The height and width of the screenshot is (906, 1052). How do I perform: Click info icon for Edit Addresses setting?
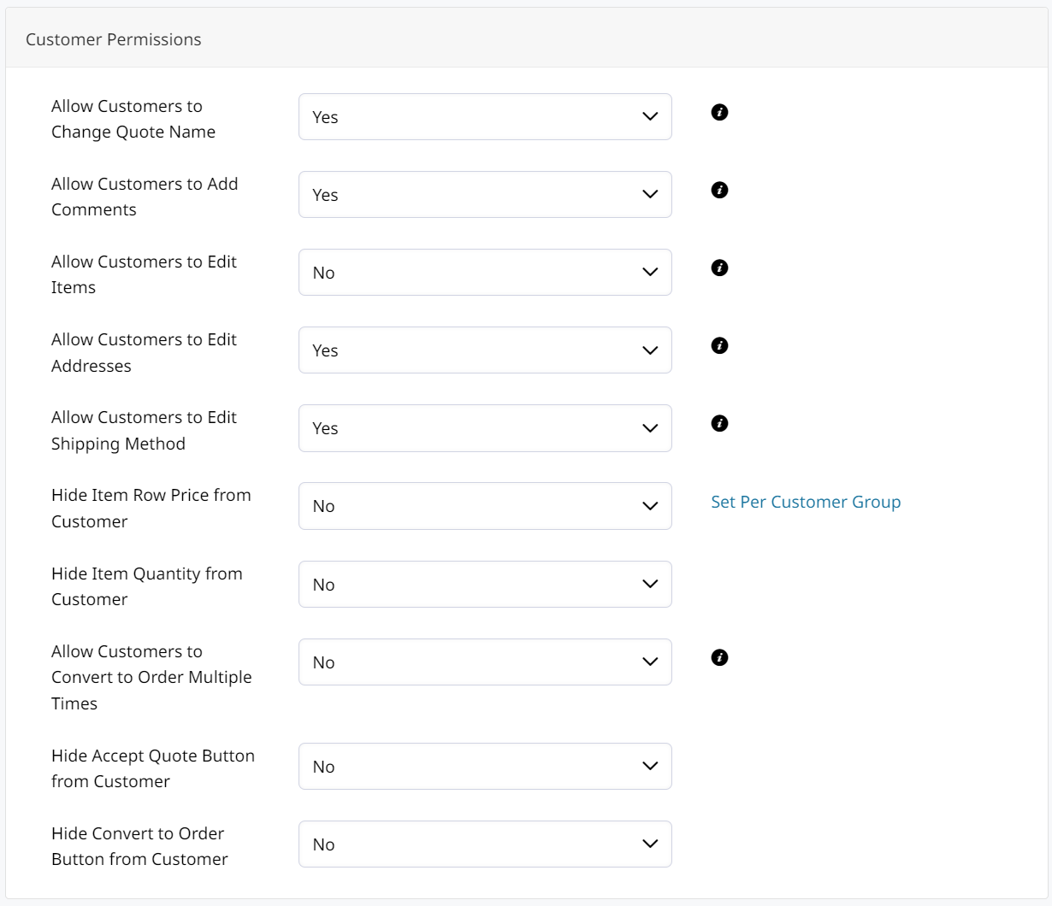tap(719, 345)
